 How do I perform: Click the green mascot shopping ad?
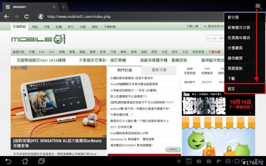[218, 137]
